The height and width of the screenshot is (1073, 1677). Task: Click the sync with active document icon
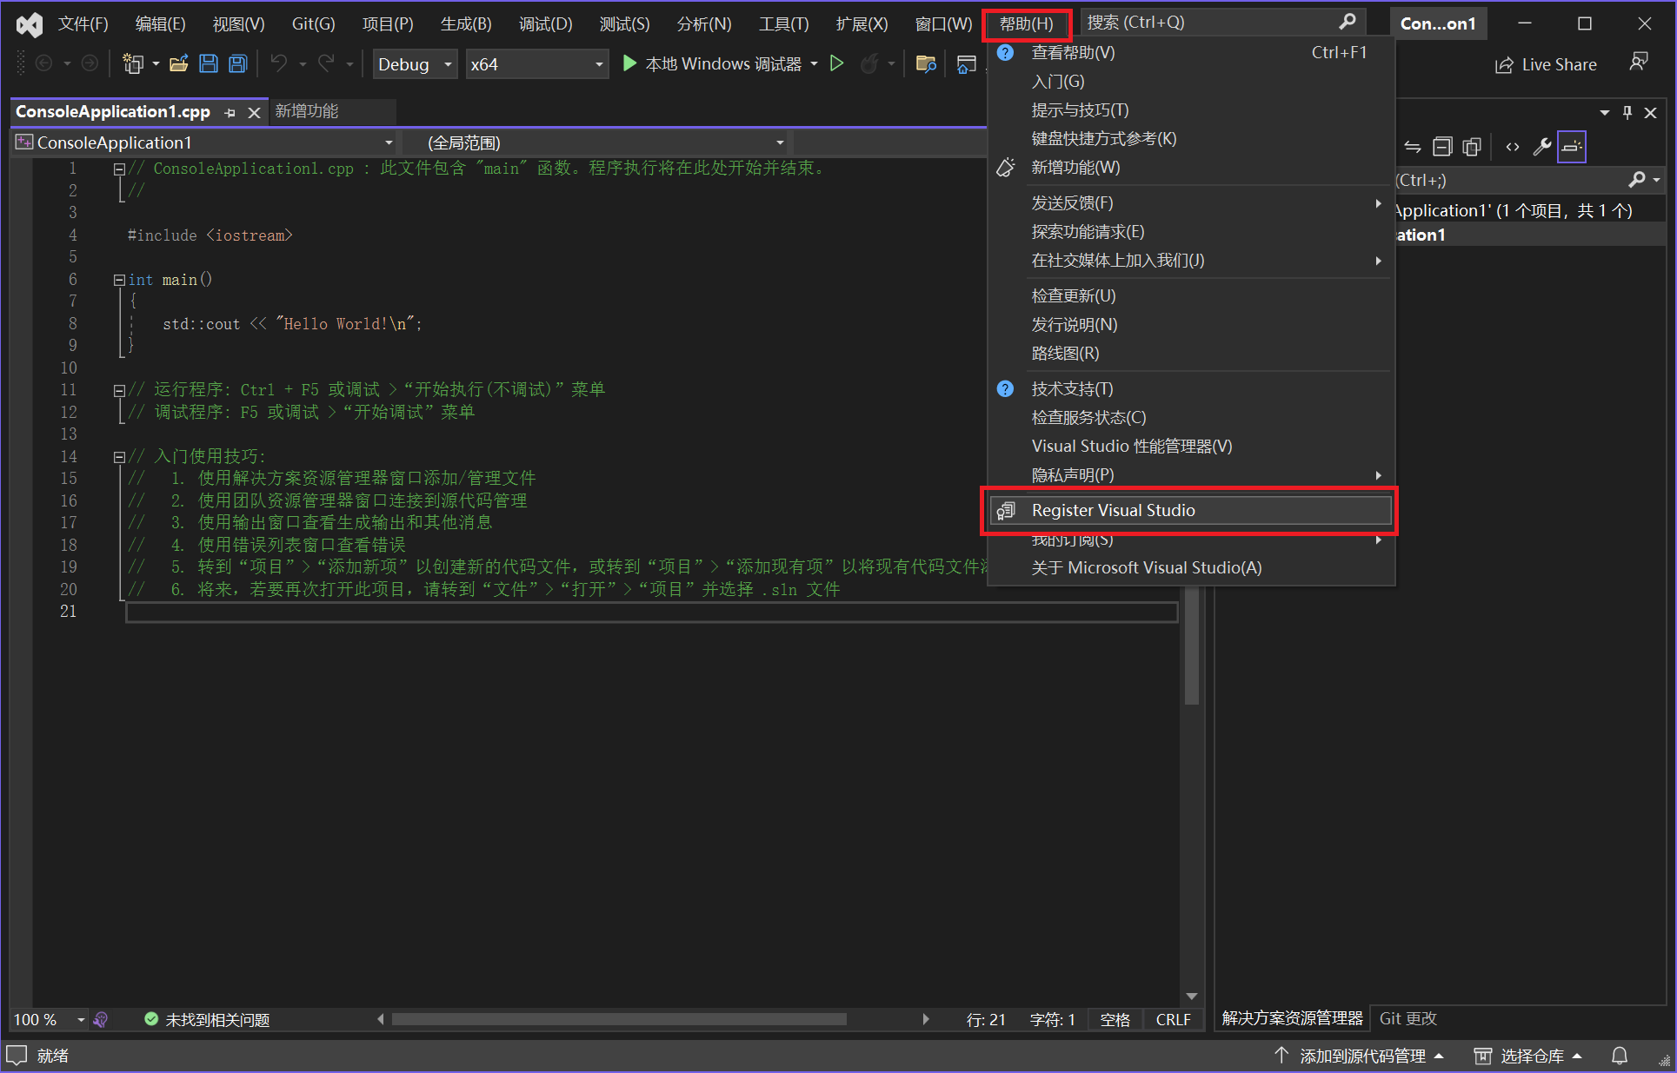click(x=1413, y=147)
